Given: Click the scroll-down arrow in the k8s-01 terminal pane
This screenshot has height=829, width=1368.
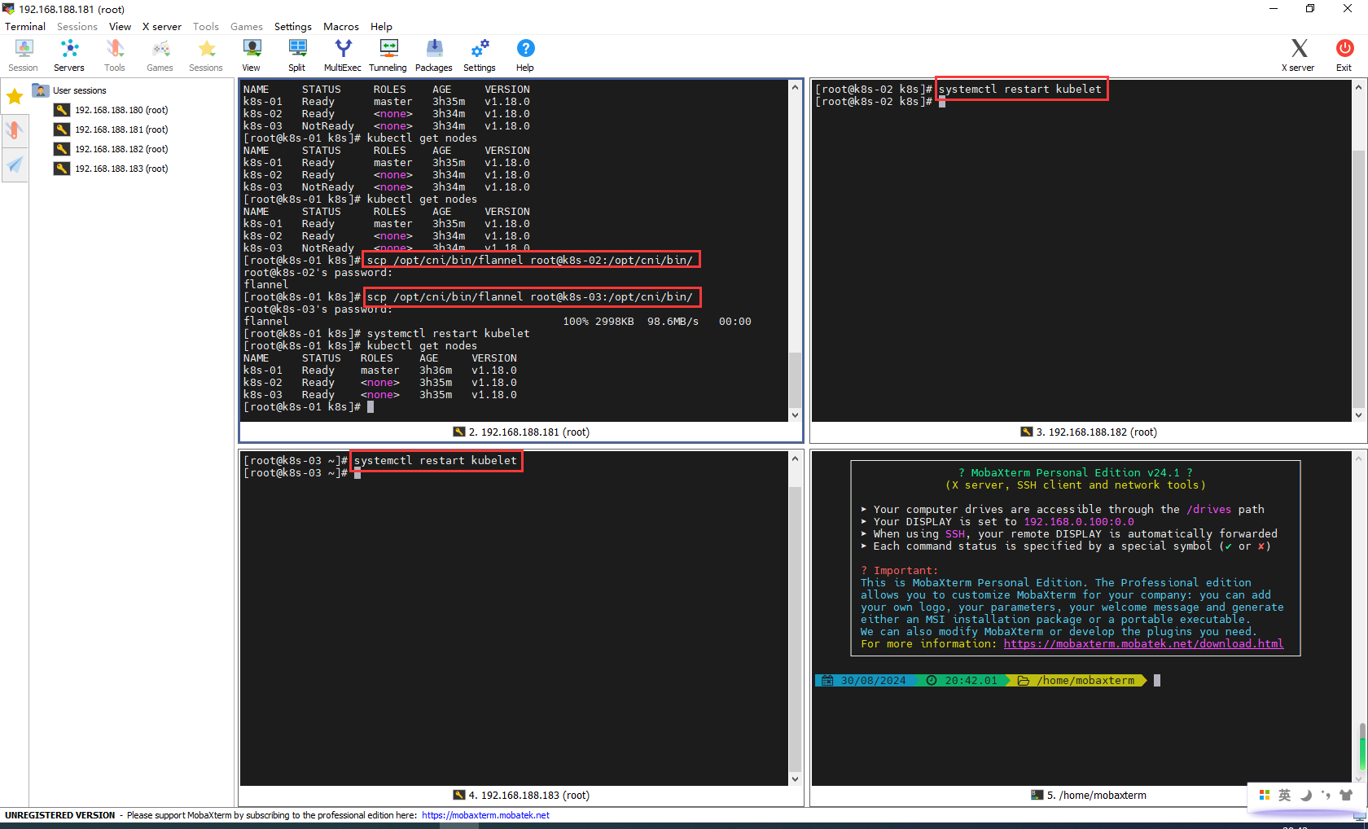Looking at the screenshot, I should click(796, 415).
